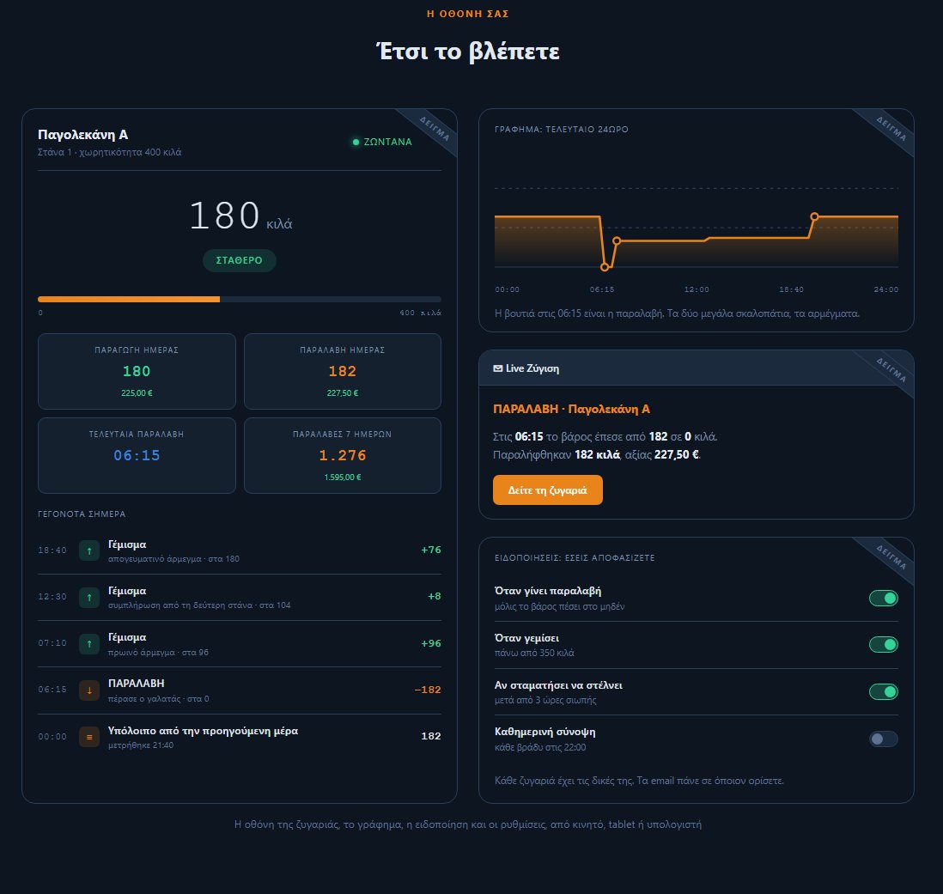Select the ΠΑΡΑΛΑΒΕΣ 7 ΗΜΕΡΩΝ card
Screen dimensions: 943x894
(x=342, y=456)
